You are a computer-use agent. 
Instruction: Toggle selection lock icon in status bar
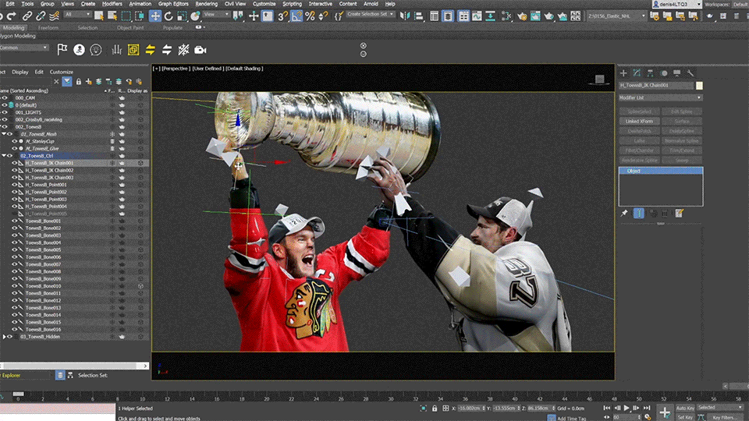[x=435, y=408]
